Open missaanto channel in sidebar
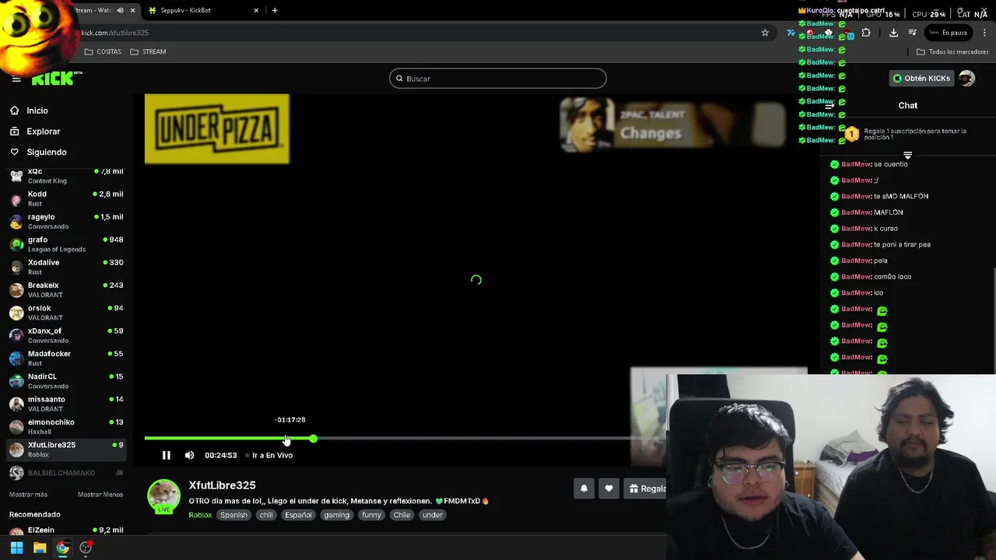 tap(66, 404)
